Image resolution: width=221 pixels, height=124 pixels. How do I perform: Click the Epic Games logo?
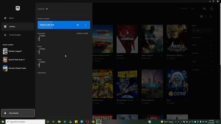coord(18,8)
